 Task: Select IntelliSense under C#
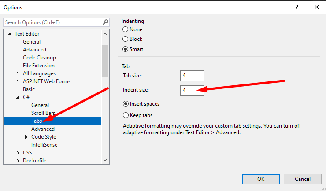44,145
